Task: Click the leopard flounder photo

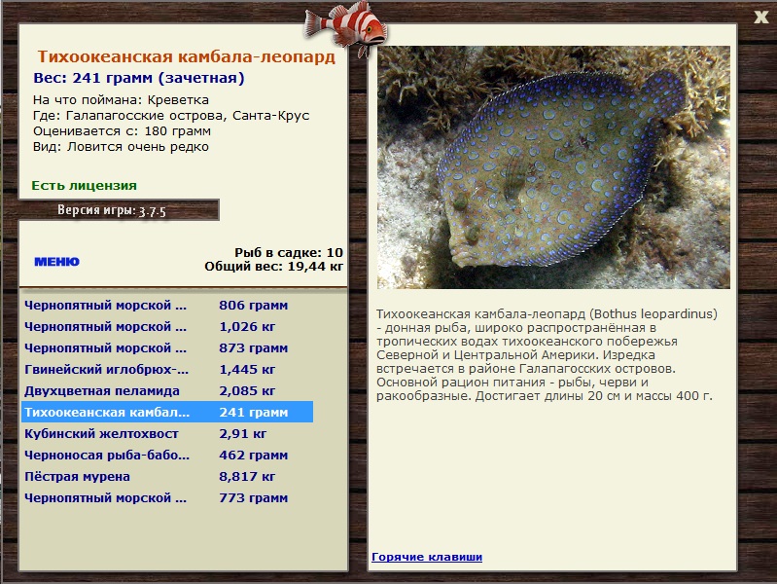Action: coord(553,167)
